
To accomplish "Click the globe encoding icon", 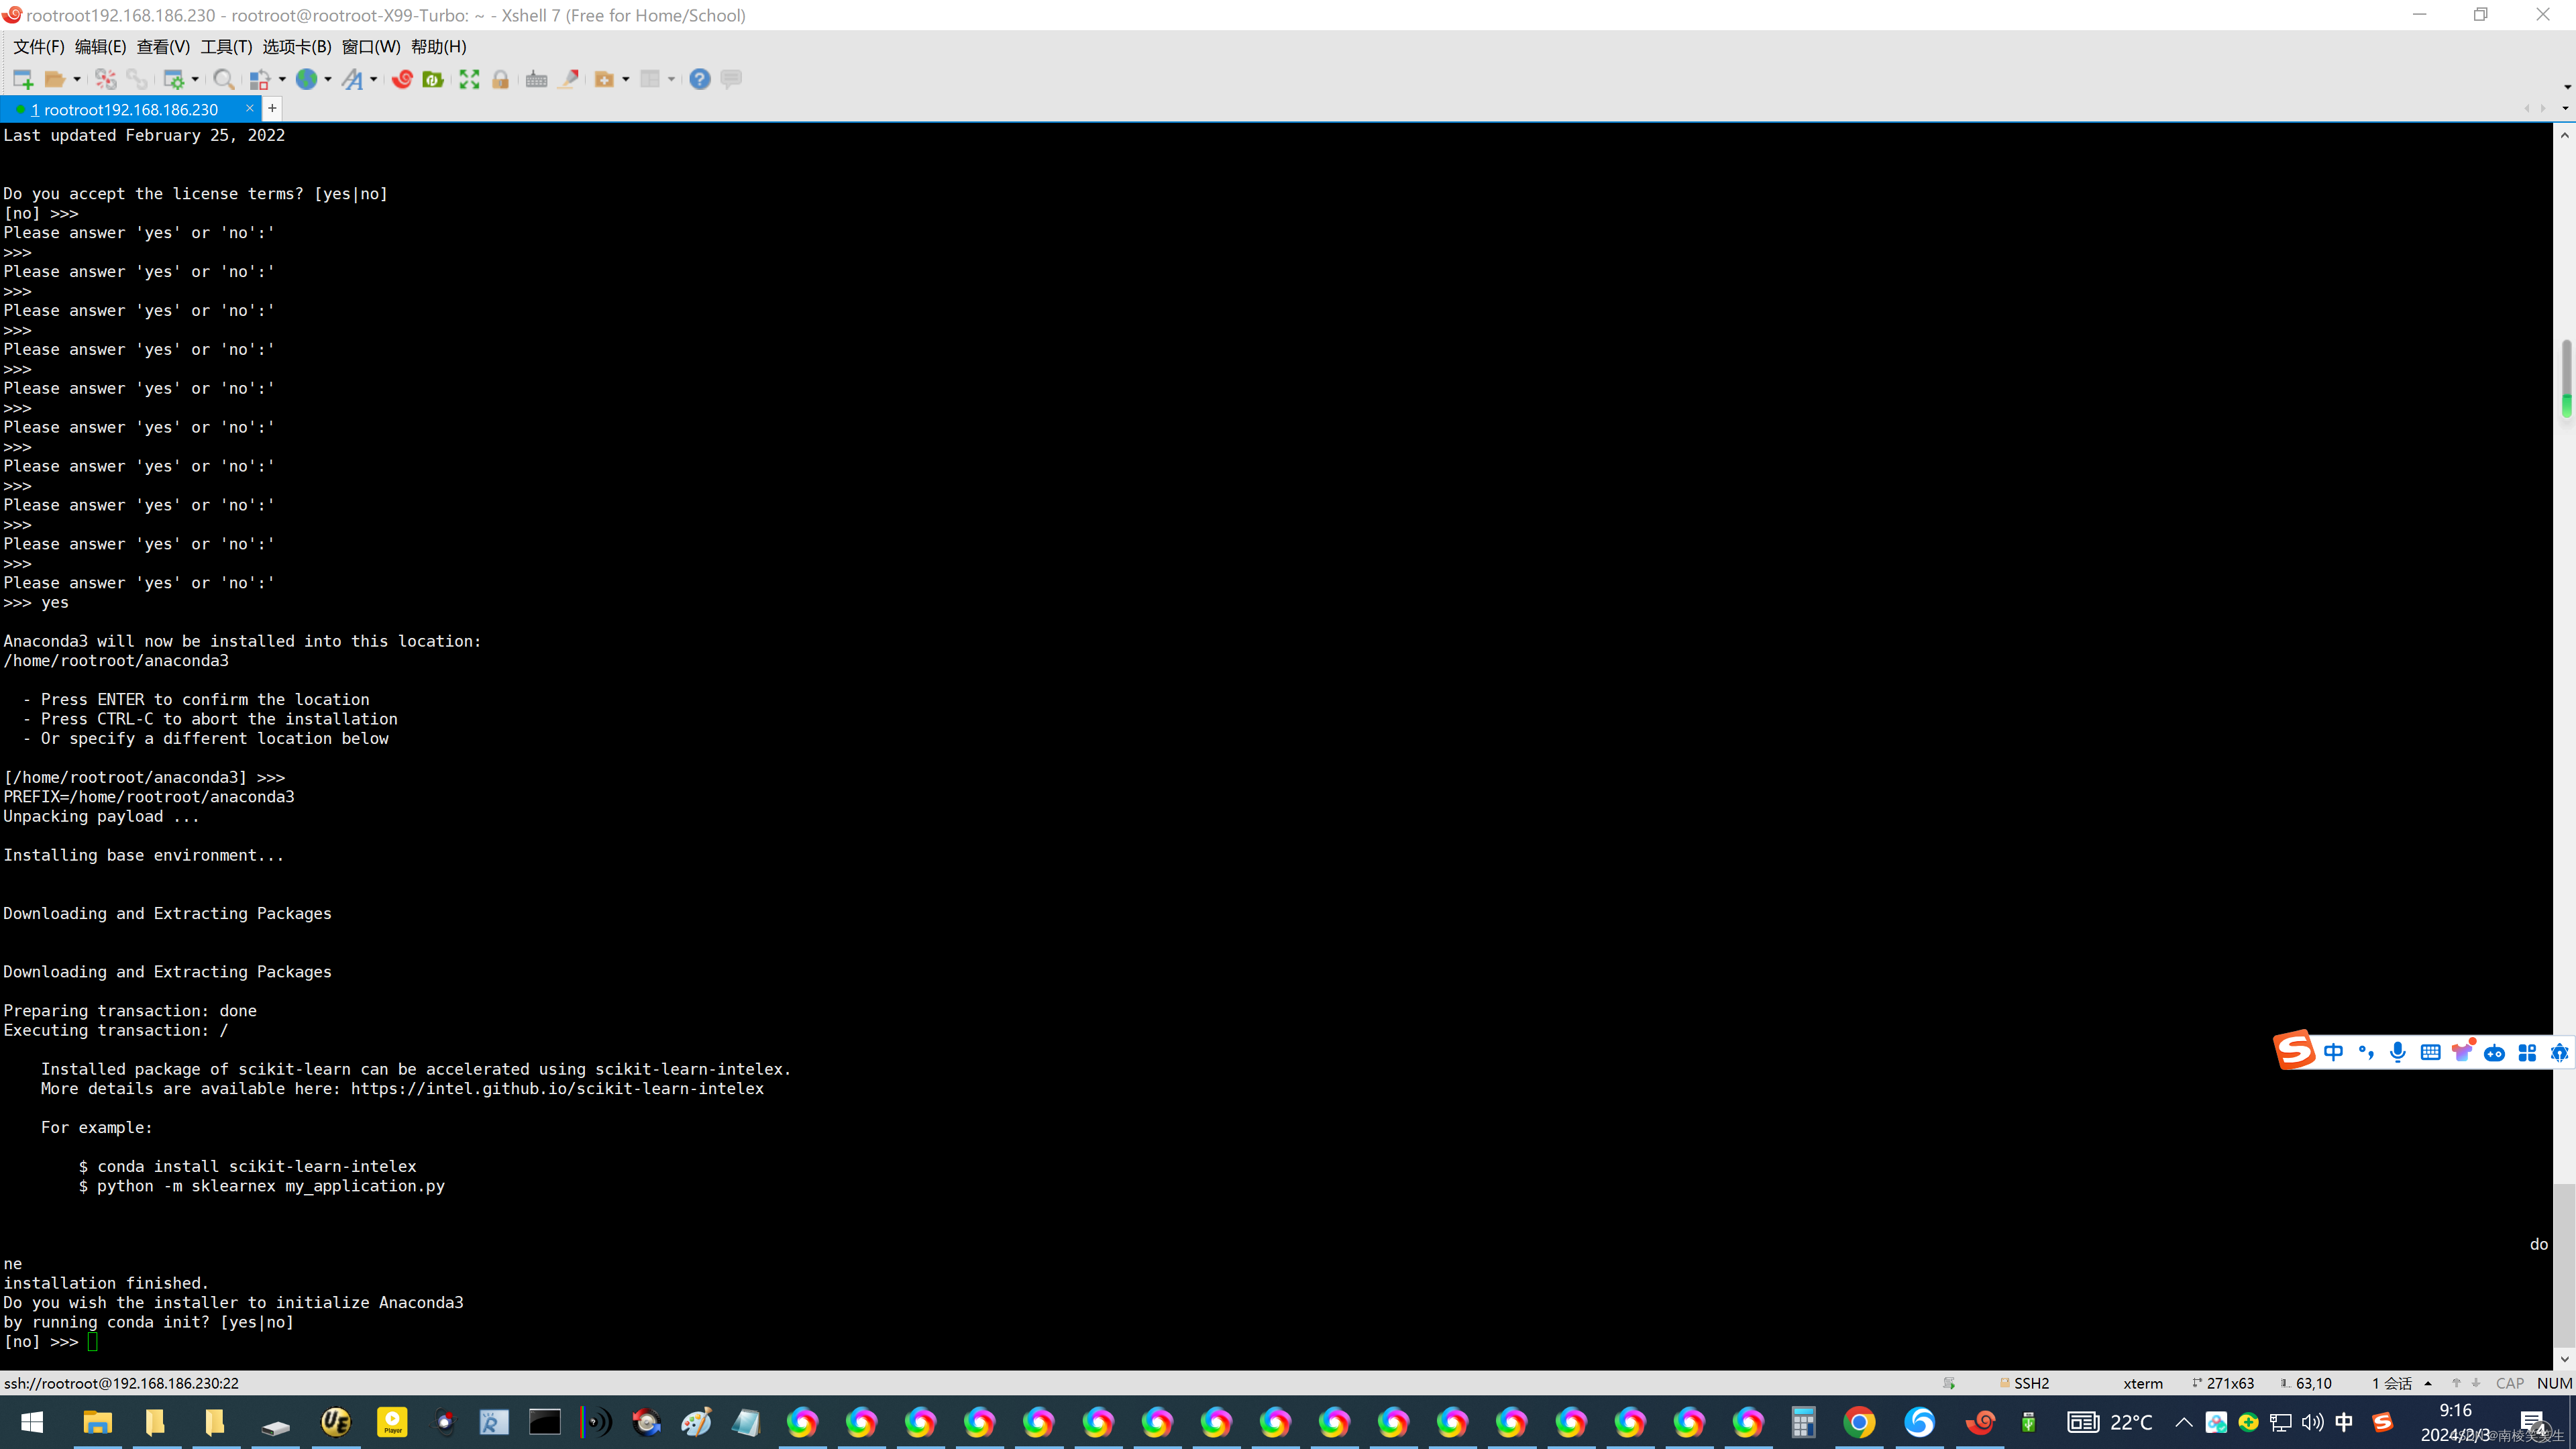I will 306,79.
